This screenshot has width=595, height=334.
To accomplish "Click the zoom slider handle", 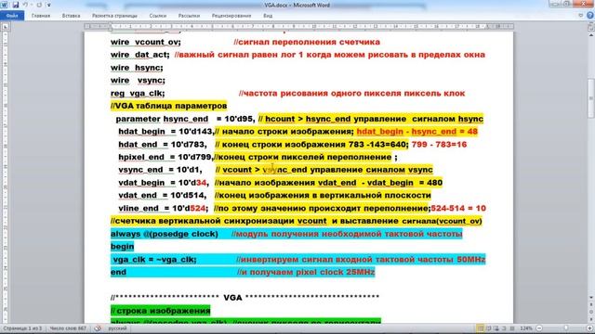I will coord(566,328).
